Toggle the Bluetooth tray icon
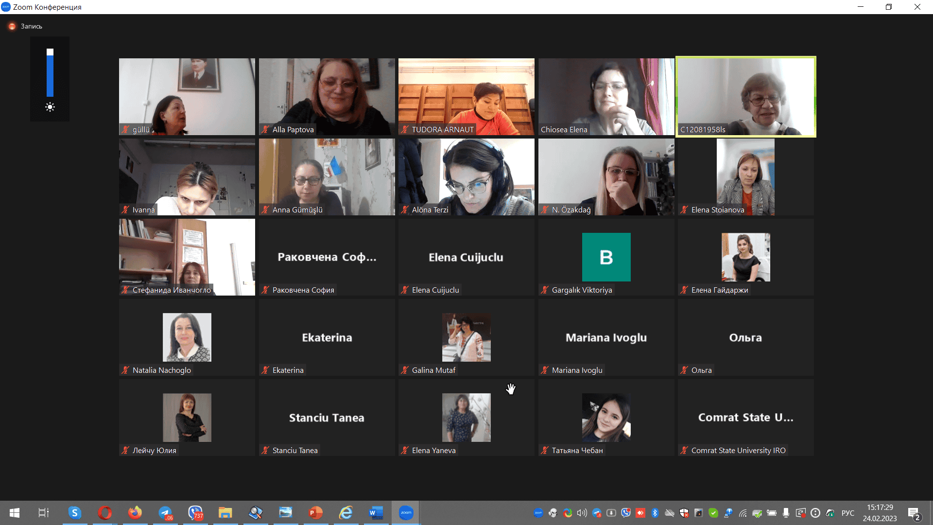Image resolution: width=933 pixels, height=525 pixels. [655, 513]
